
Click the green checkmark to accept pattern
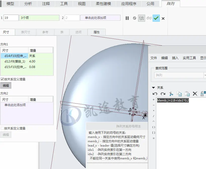point(156,18)
